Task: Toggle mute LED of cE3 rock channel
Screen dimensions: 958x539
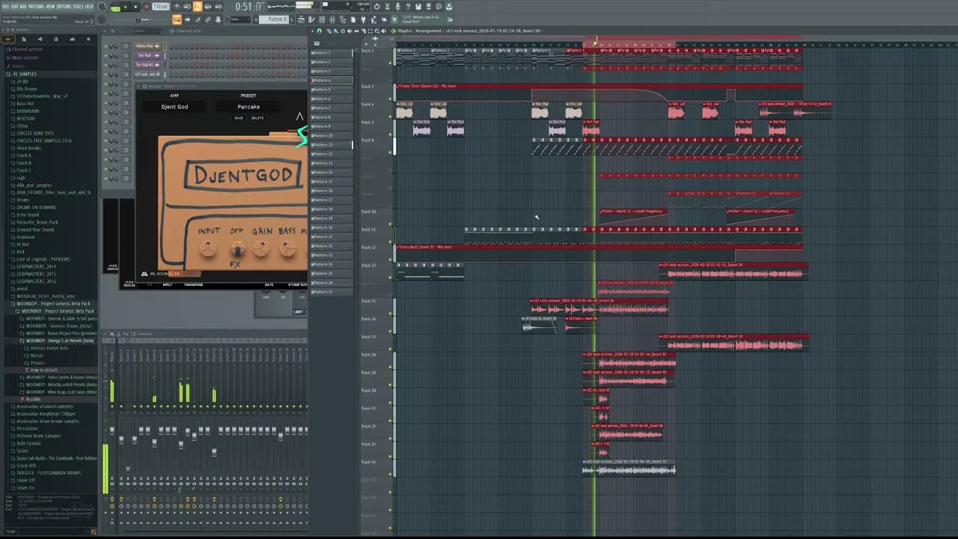Action: pos(106,74)
